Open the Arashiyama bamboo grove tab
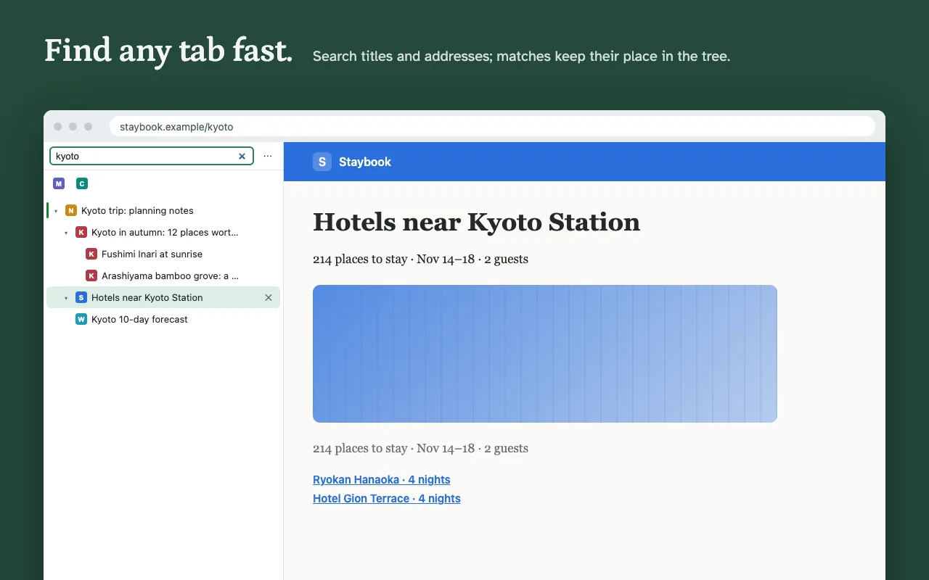 pos(163,275)
